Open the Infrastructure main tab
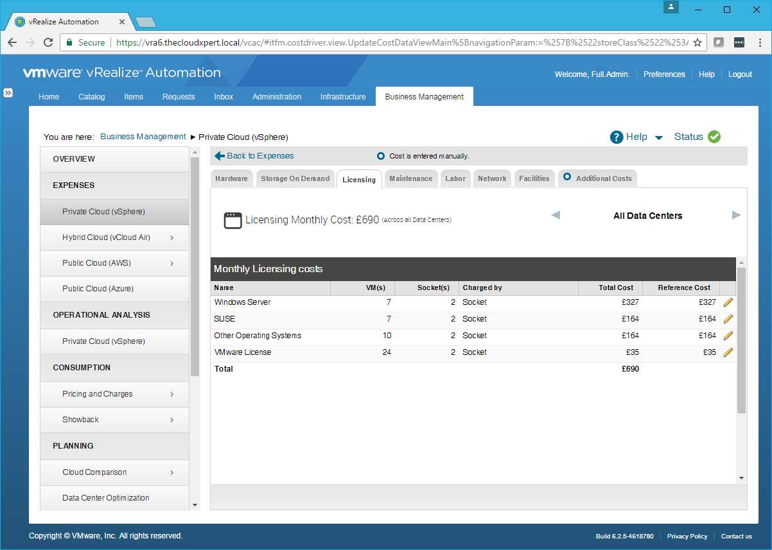 pos(343,97)
